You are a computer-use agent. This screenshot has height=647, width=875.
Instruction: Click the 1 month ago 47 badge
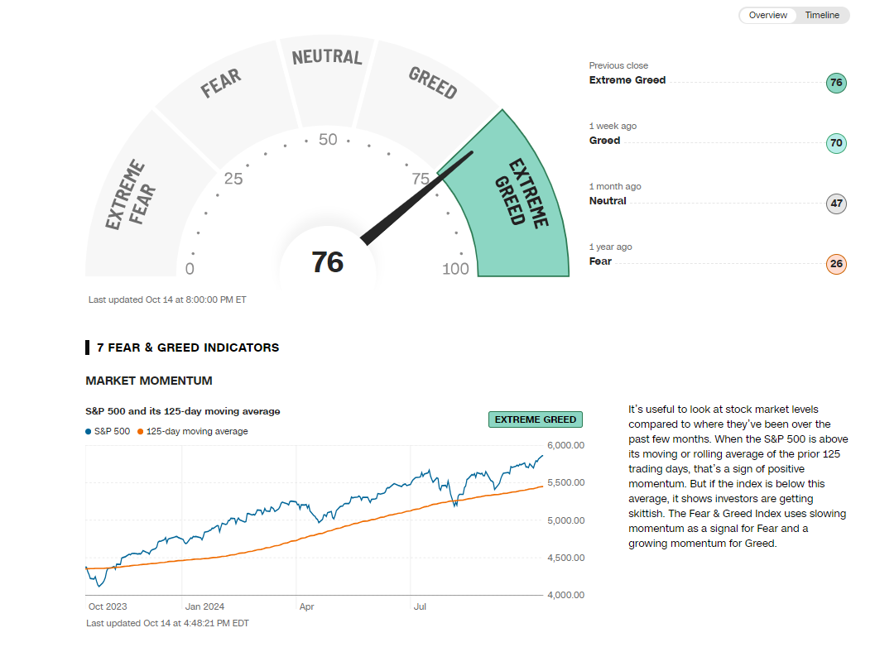coord(836,204)
